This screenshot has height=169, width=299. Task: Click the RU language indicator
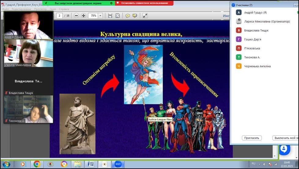(253, 164)
